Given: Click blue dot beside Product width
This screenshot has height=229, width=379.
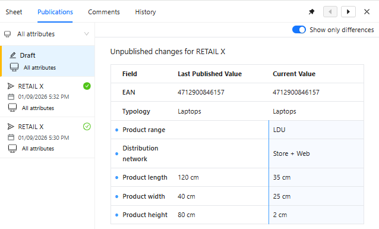Looking at the screenshot, I should click(x=117, y=196).
